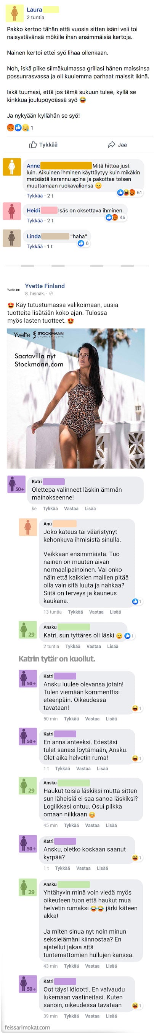154x1034 pixels.
Task: Expand Lisää on Anu's comment
Action: pyautogui.click(x=115, y=612)
